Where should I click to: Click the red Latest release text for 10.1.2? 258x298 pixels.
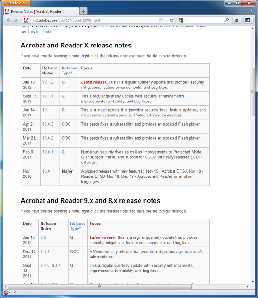click(94, 82)
